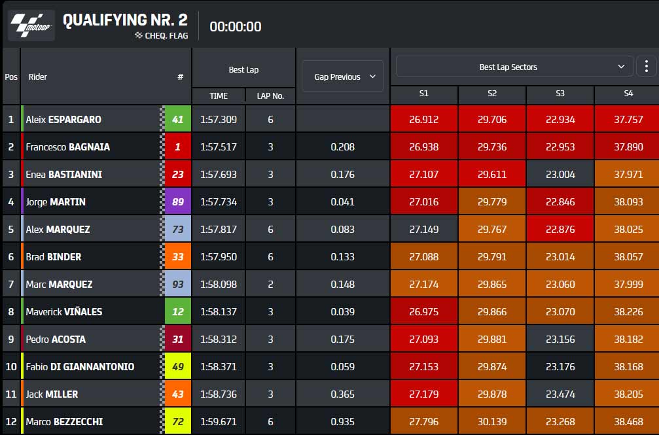Click the Pos column header
Image resolution: width=659 pixels, height=435 pixels.
click(11, 77)
